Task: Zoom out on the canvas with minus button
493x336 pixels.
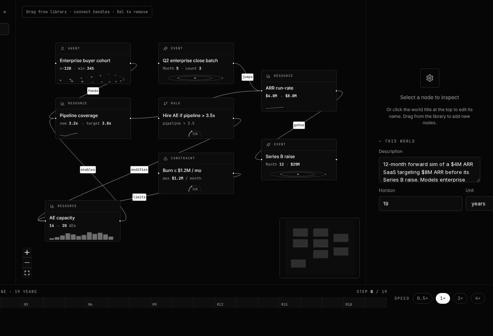Action: [27, 263]
